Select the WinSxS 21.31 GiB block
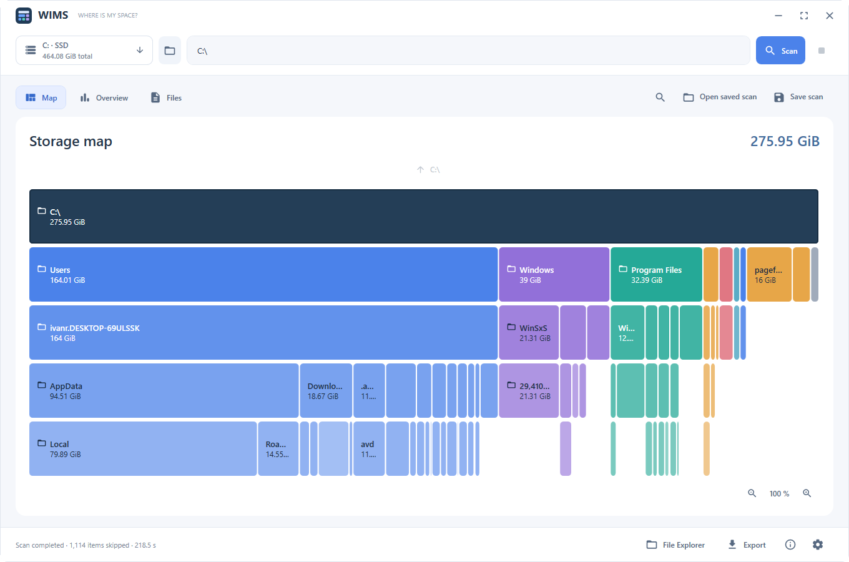Screen dimensions: 849x562 (529, 333)
